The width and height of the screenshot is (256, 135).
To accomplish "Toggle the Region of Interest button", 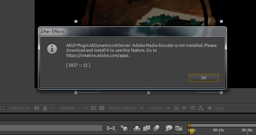I will 93,108.
